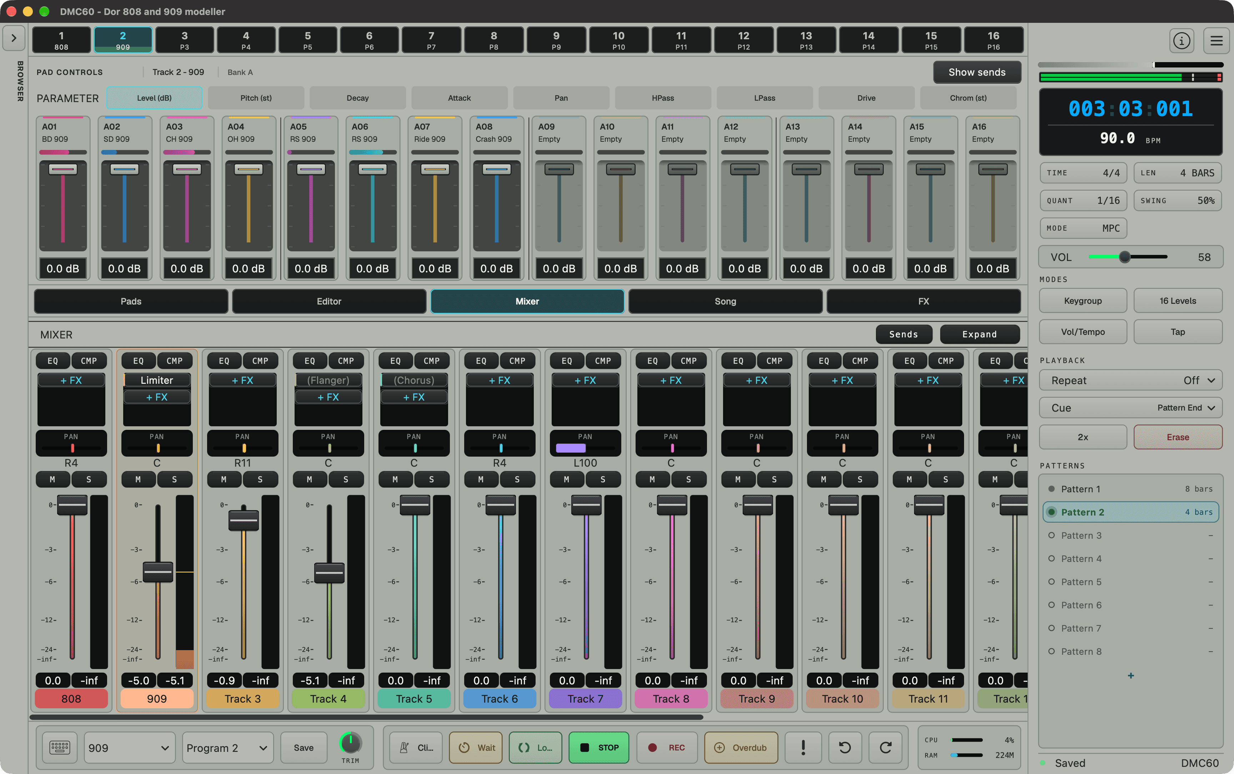Toggle CMP compressor on Track 6
This screenshot has width=1234, height=774.
[x=517, y=361]
